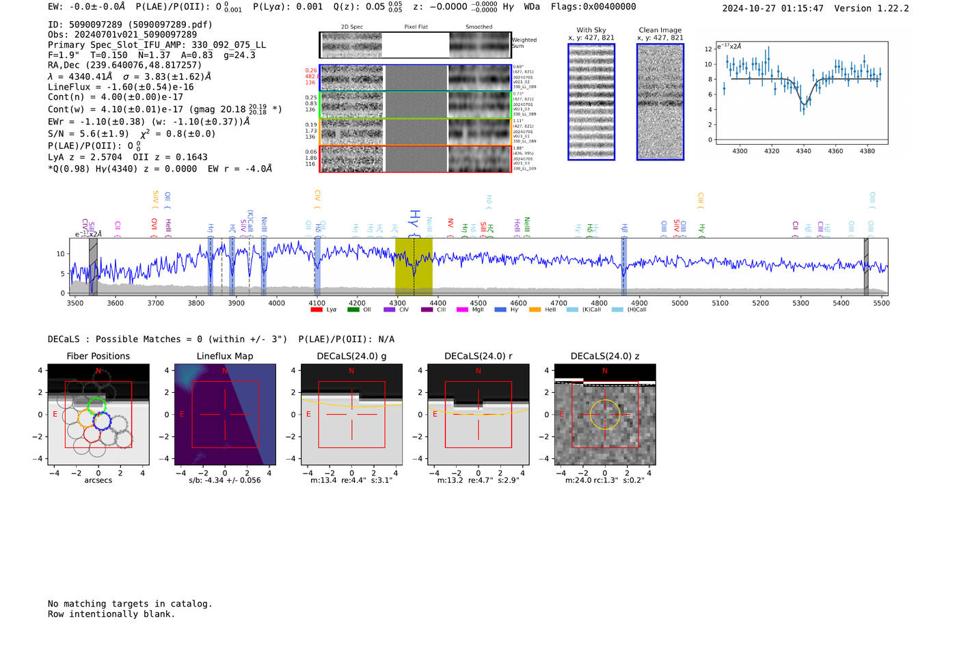Click the (K)CaII legend swatch
Image resolution: width=957 pixels, height=651 pixels.
tap(572, 309)
